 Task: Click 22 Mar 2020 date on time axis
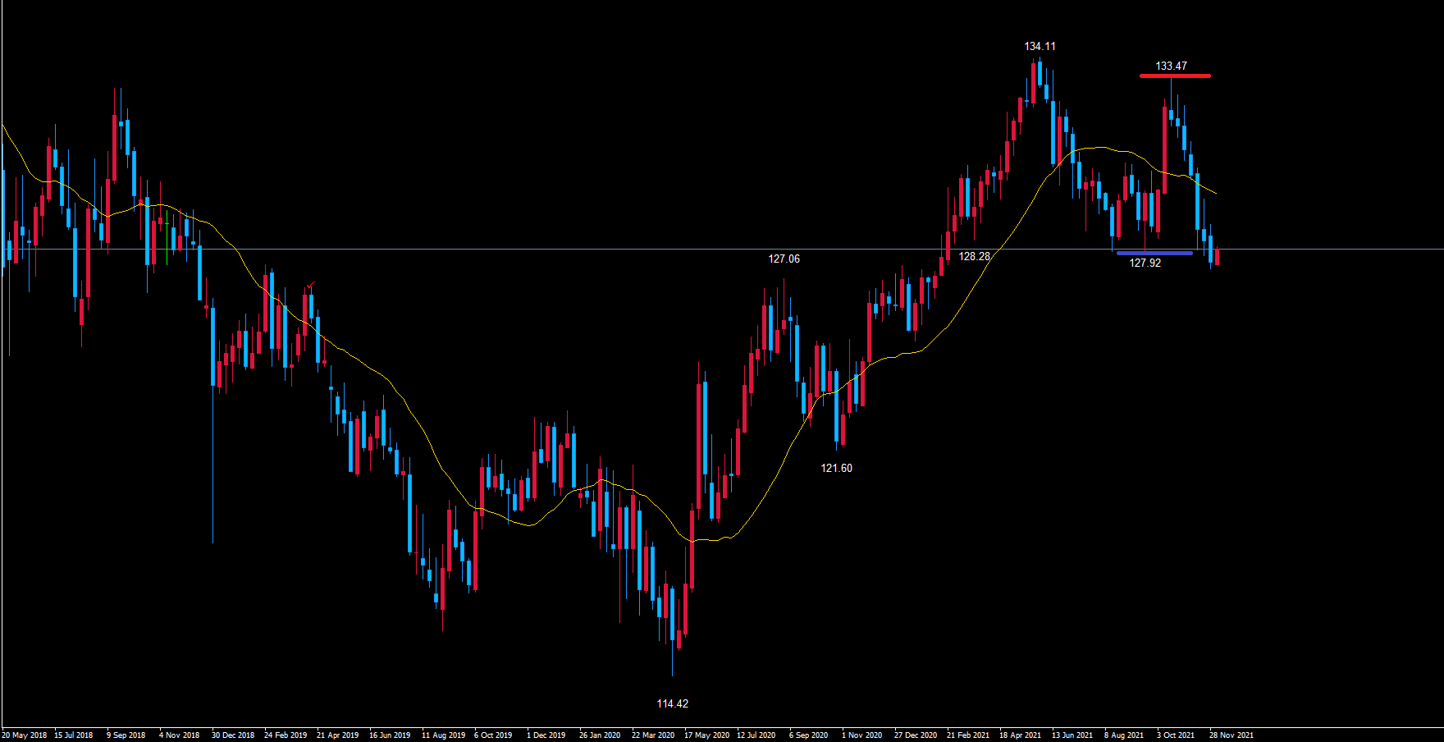click(x=653, y=735)
